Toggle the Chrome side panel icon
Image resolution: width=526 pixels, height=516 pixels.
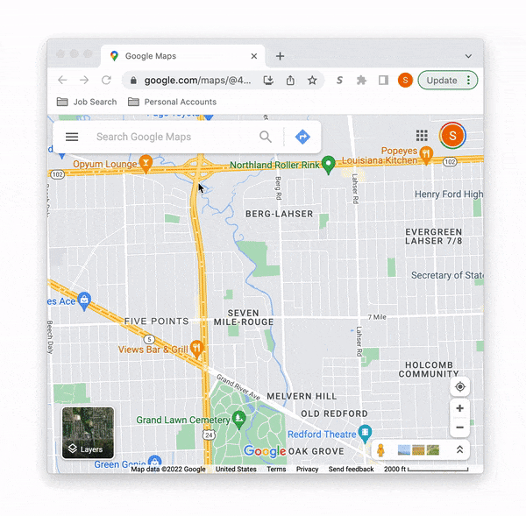point(383,81)
